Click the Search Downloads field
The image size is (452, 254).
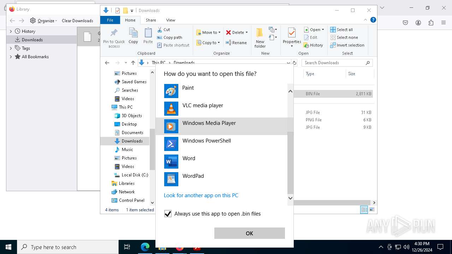(337, 63)
